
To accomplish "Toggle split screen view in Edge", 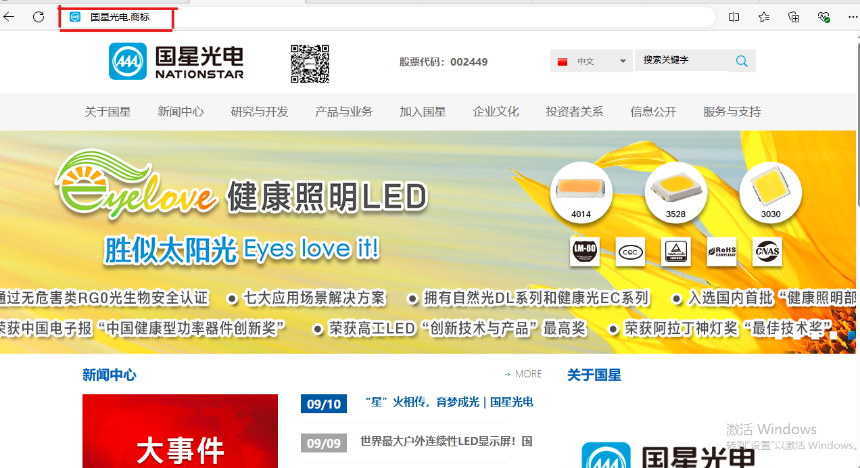I will coord(734,16).
